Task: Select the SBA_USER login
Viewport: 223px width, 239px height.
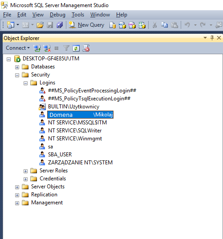Action: [60, 155]
